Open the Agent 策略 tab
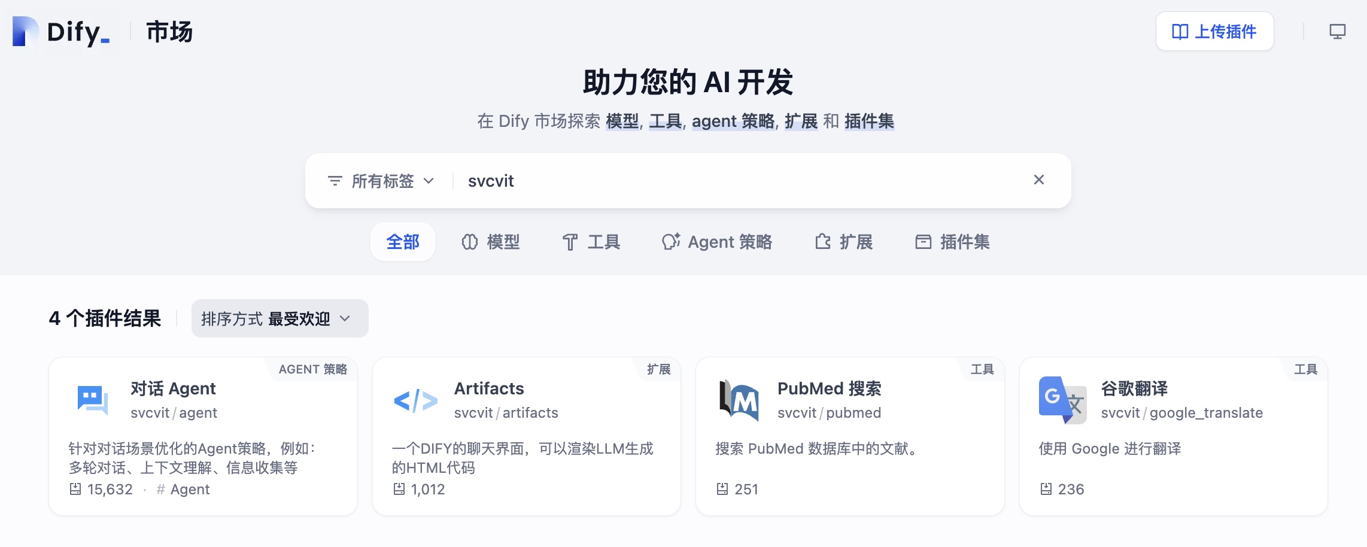Viewport: 1367px width, 547px height. click(717, 242)
